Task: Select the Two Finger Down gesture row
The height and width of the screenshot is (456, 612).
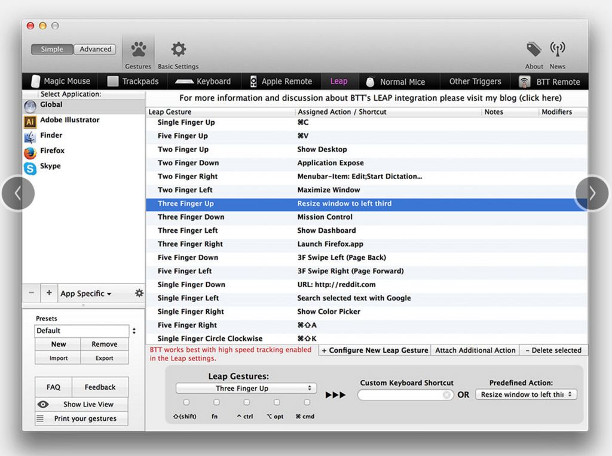Action: [366, 163]
